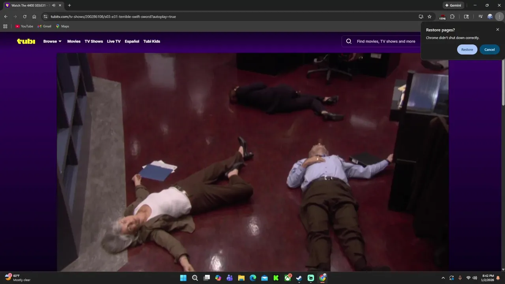Go to Live TV

[114, 41]
